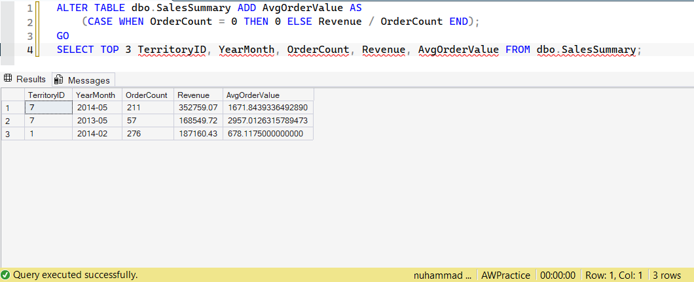Click line number 3 in editor

(29, 36)
